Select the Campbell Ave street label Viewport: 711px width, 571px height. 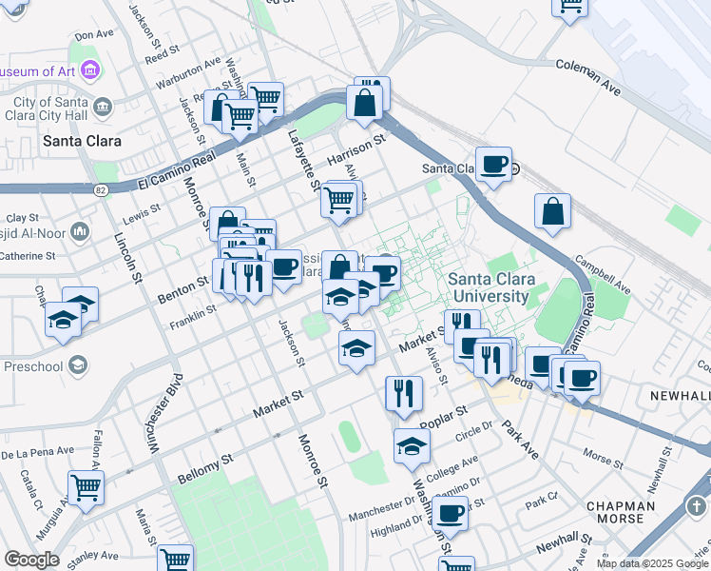click(x=603, y=275)
